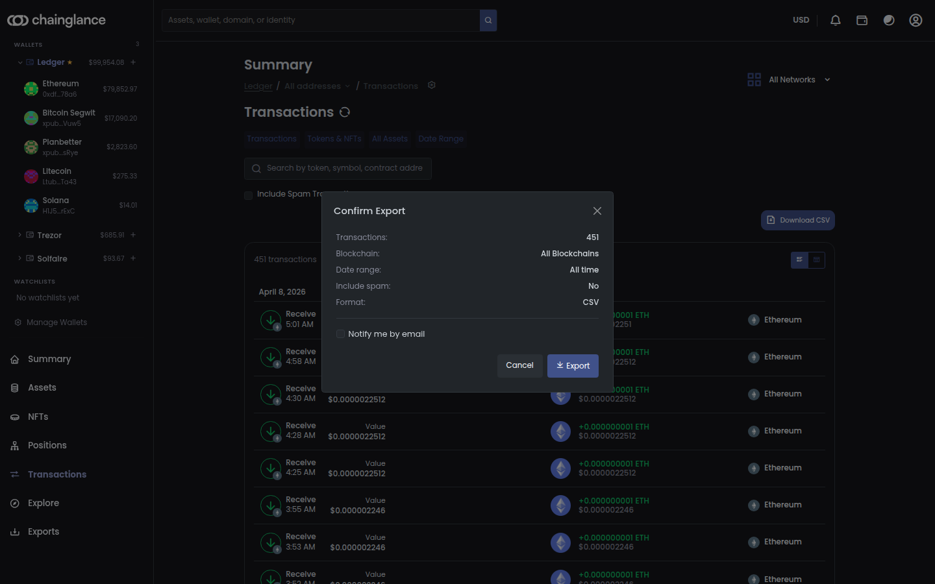Add address to Solflare wallet with plus
The width and height of the screenshot is (935, 584).
pyautogui.click(x=133, y=258)
